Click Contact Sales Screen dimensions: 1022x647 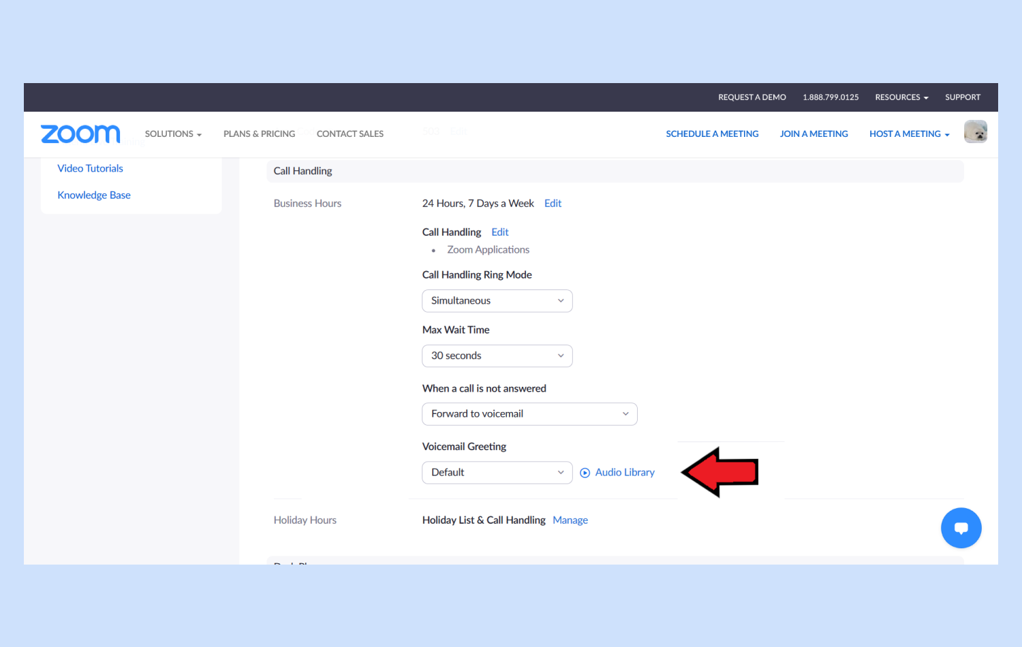click(x=350, y=134)
